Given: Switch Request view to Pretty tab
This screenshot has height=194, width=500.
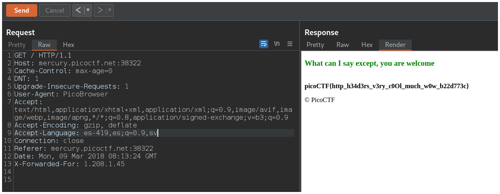Looking at the screenshot, I should (x=17, y=45).
